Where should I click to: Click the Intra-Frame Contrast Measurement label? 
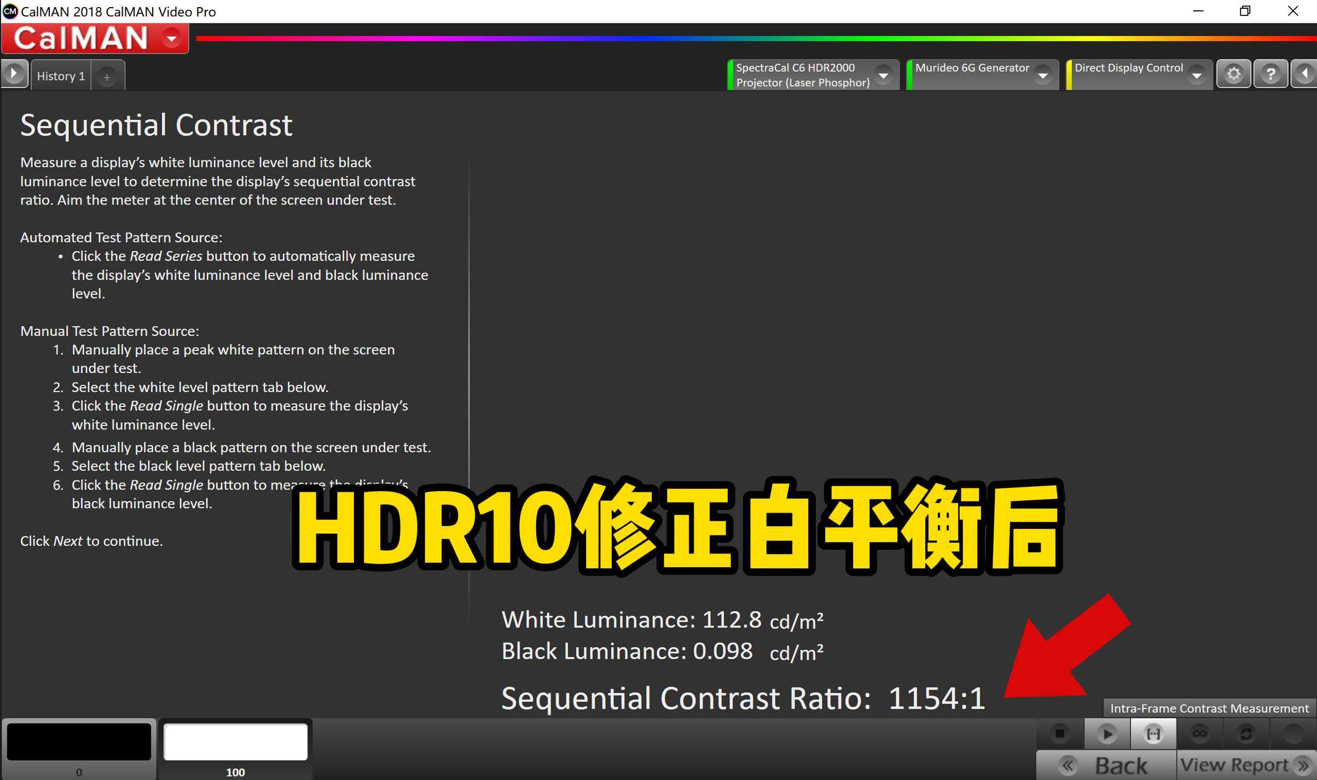pyautogui.click(x=1209, y=708)
